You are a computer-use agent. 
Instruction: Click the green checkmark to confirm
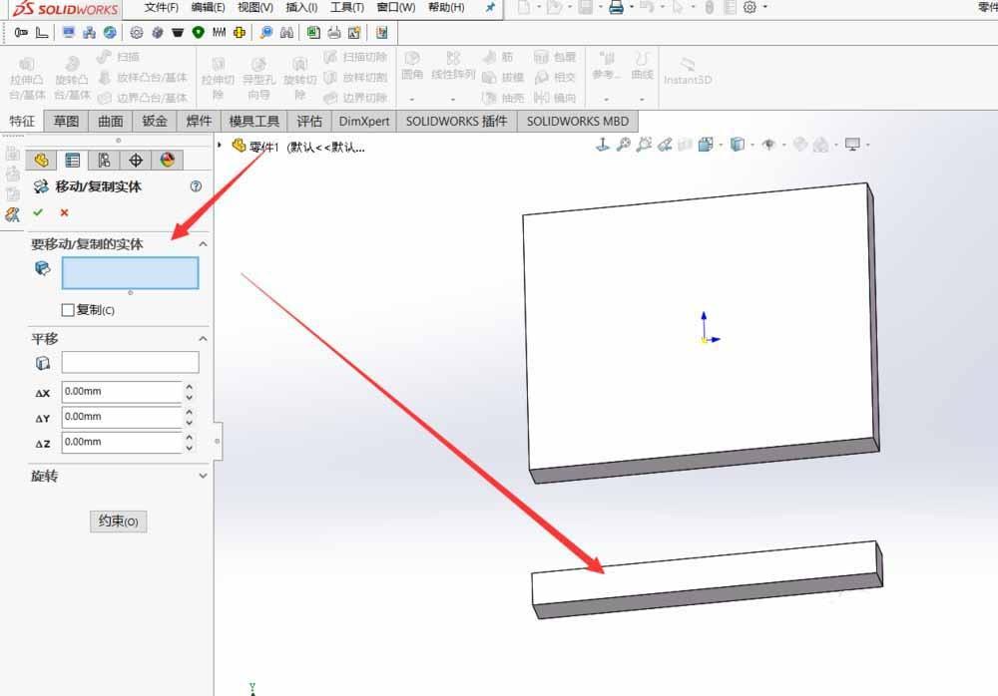[x=37, y=212]
